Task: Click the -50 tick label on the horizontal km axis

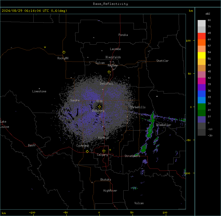Action: tap(65, 212)
